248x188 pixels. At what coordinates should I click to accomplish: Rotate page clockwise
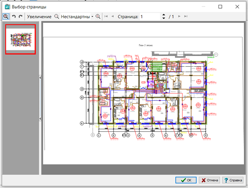pyautogui.click(x=20, y=16)
